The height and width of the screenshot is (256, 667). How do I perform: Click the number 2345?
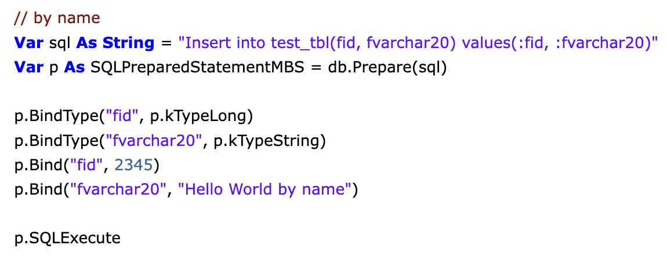click(x=133, y=164)
